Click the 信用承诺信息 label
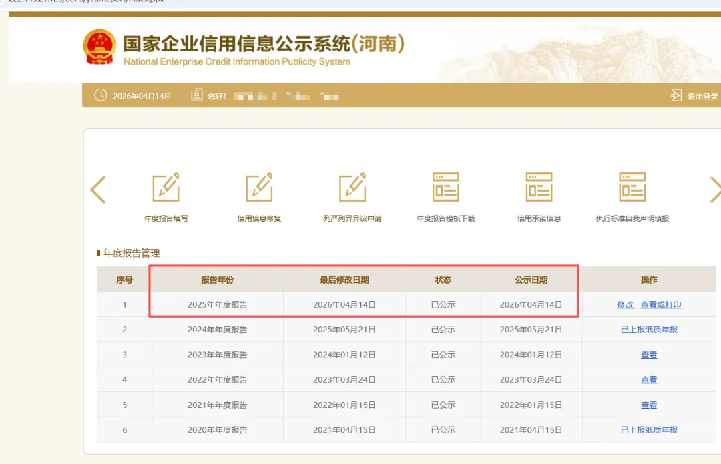 [539, 218]
